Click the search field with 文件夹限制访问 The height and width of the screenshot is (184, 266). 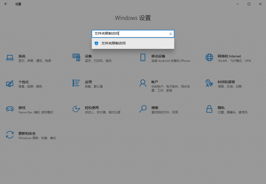133,34
